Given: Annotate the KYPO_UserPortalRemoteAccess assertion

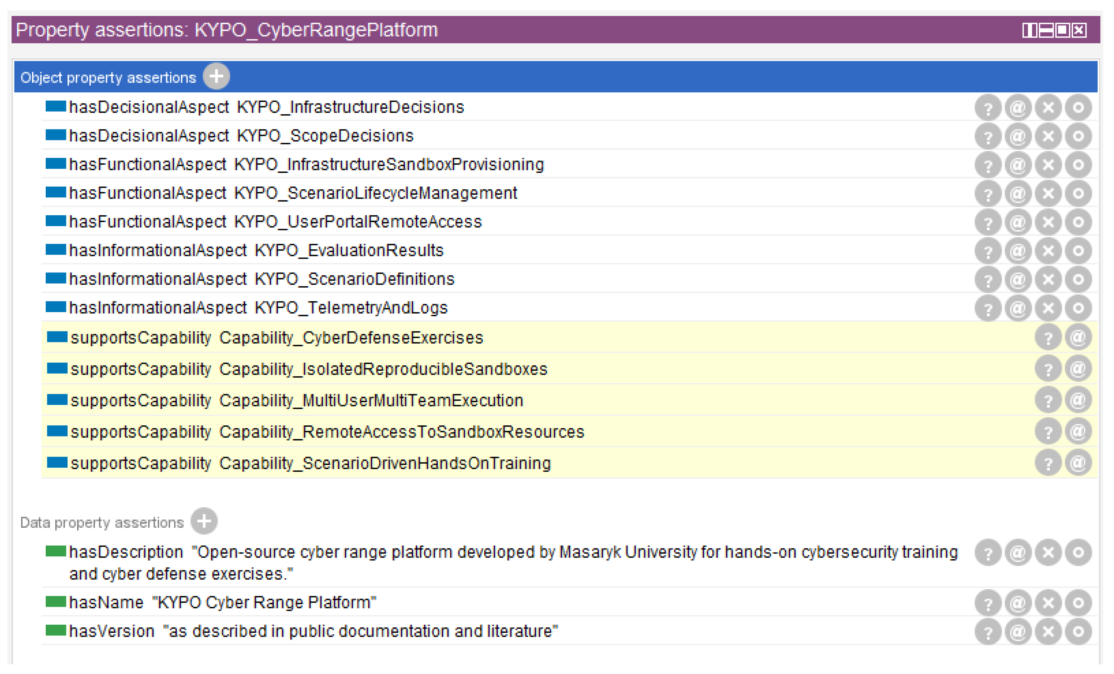Looking at the screenshot, I should tap(1018, 222).
